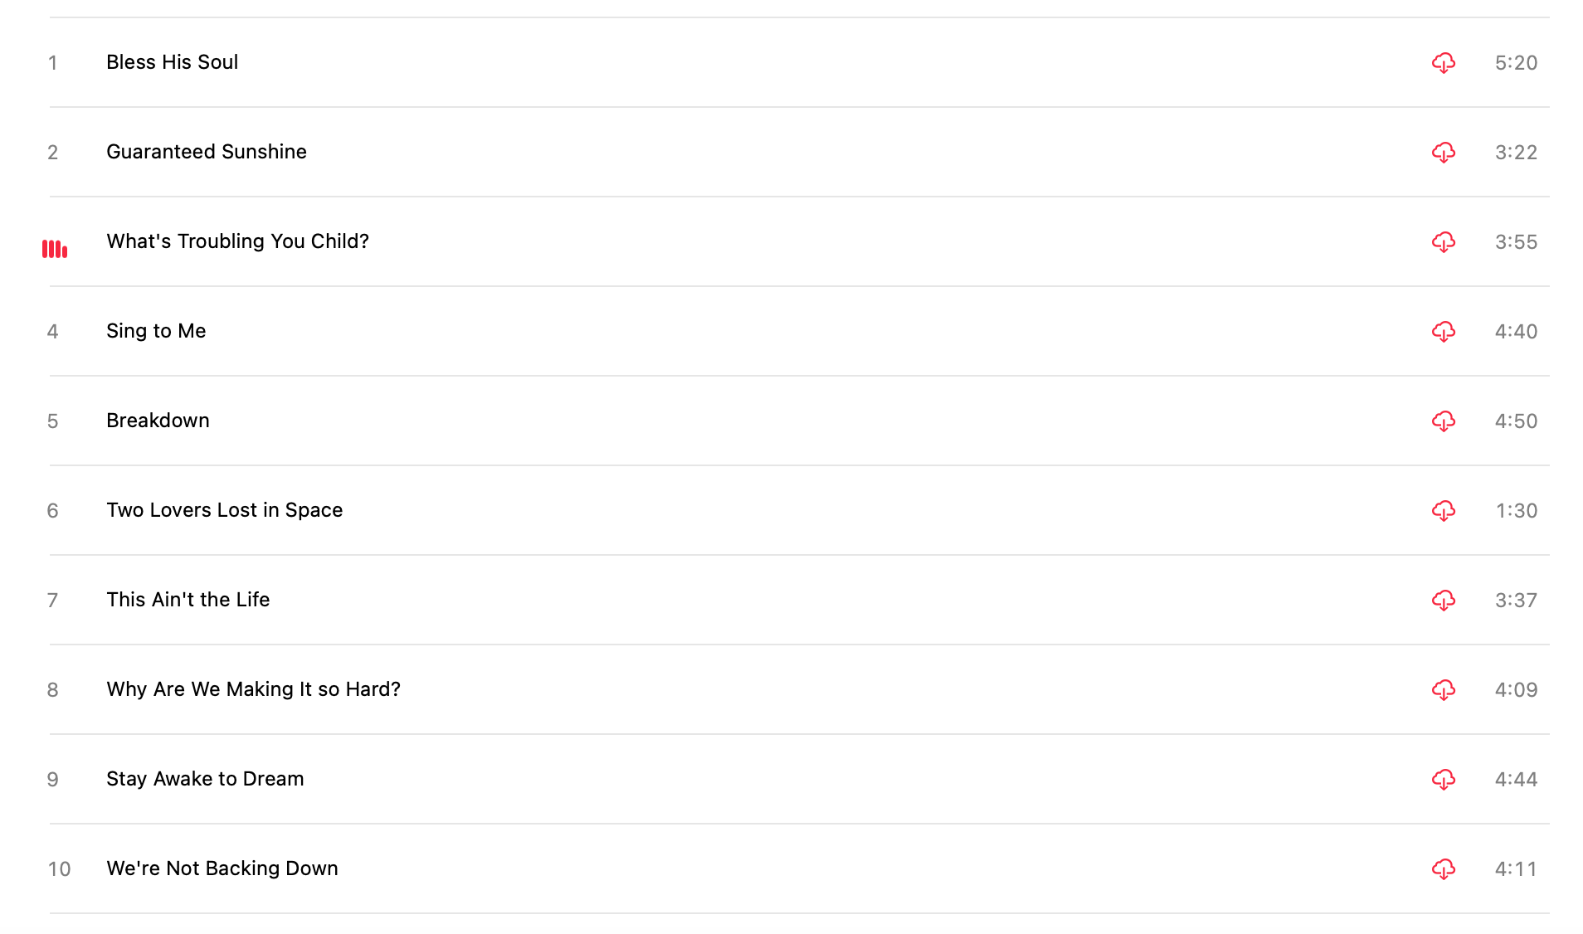Click track number 6 in the list
Screen dimensions: 1583x934
tap(52, 511)
